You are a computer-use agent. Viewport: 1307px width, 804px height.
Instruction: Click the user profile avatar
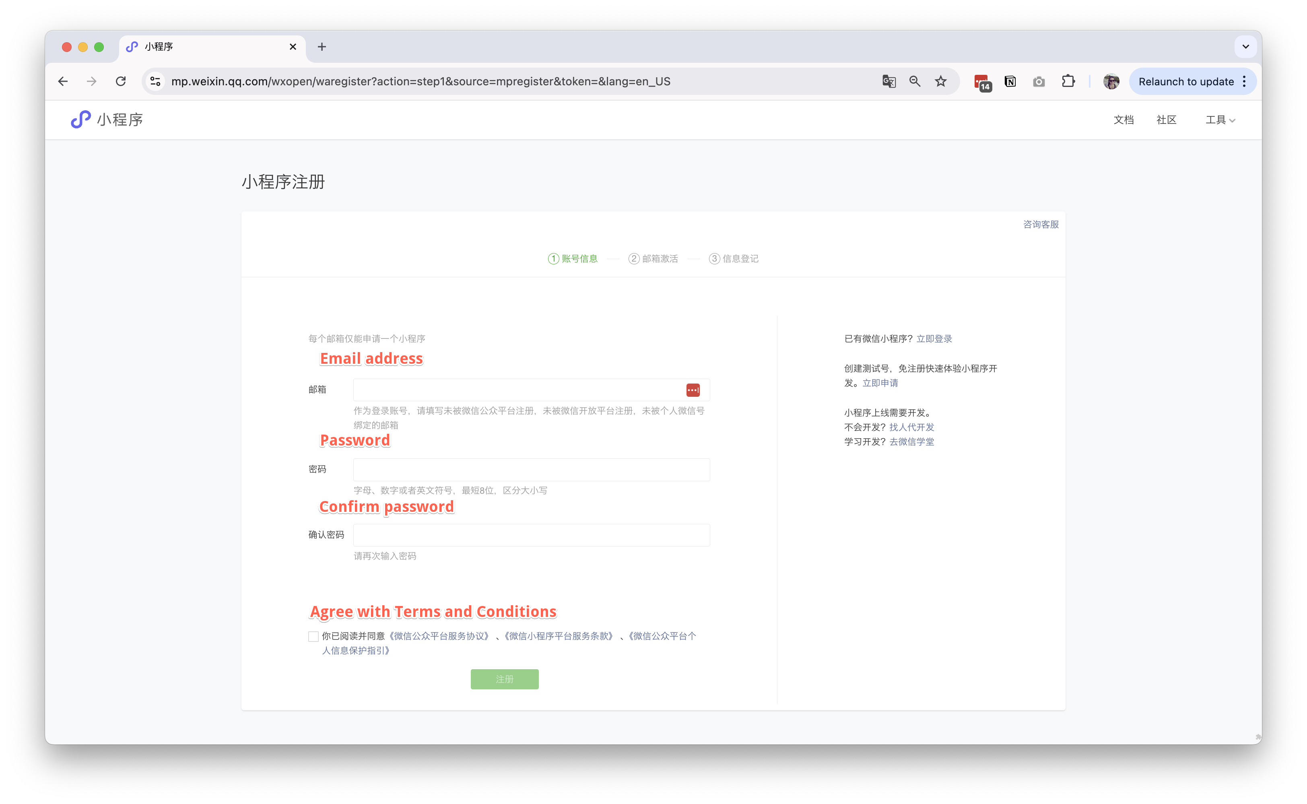coord(1111,81)
